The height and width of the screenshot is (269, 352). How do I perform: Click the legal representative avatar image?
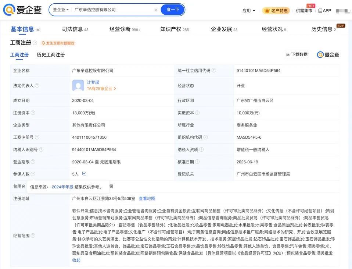point(78,85)
